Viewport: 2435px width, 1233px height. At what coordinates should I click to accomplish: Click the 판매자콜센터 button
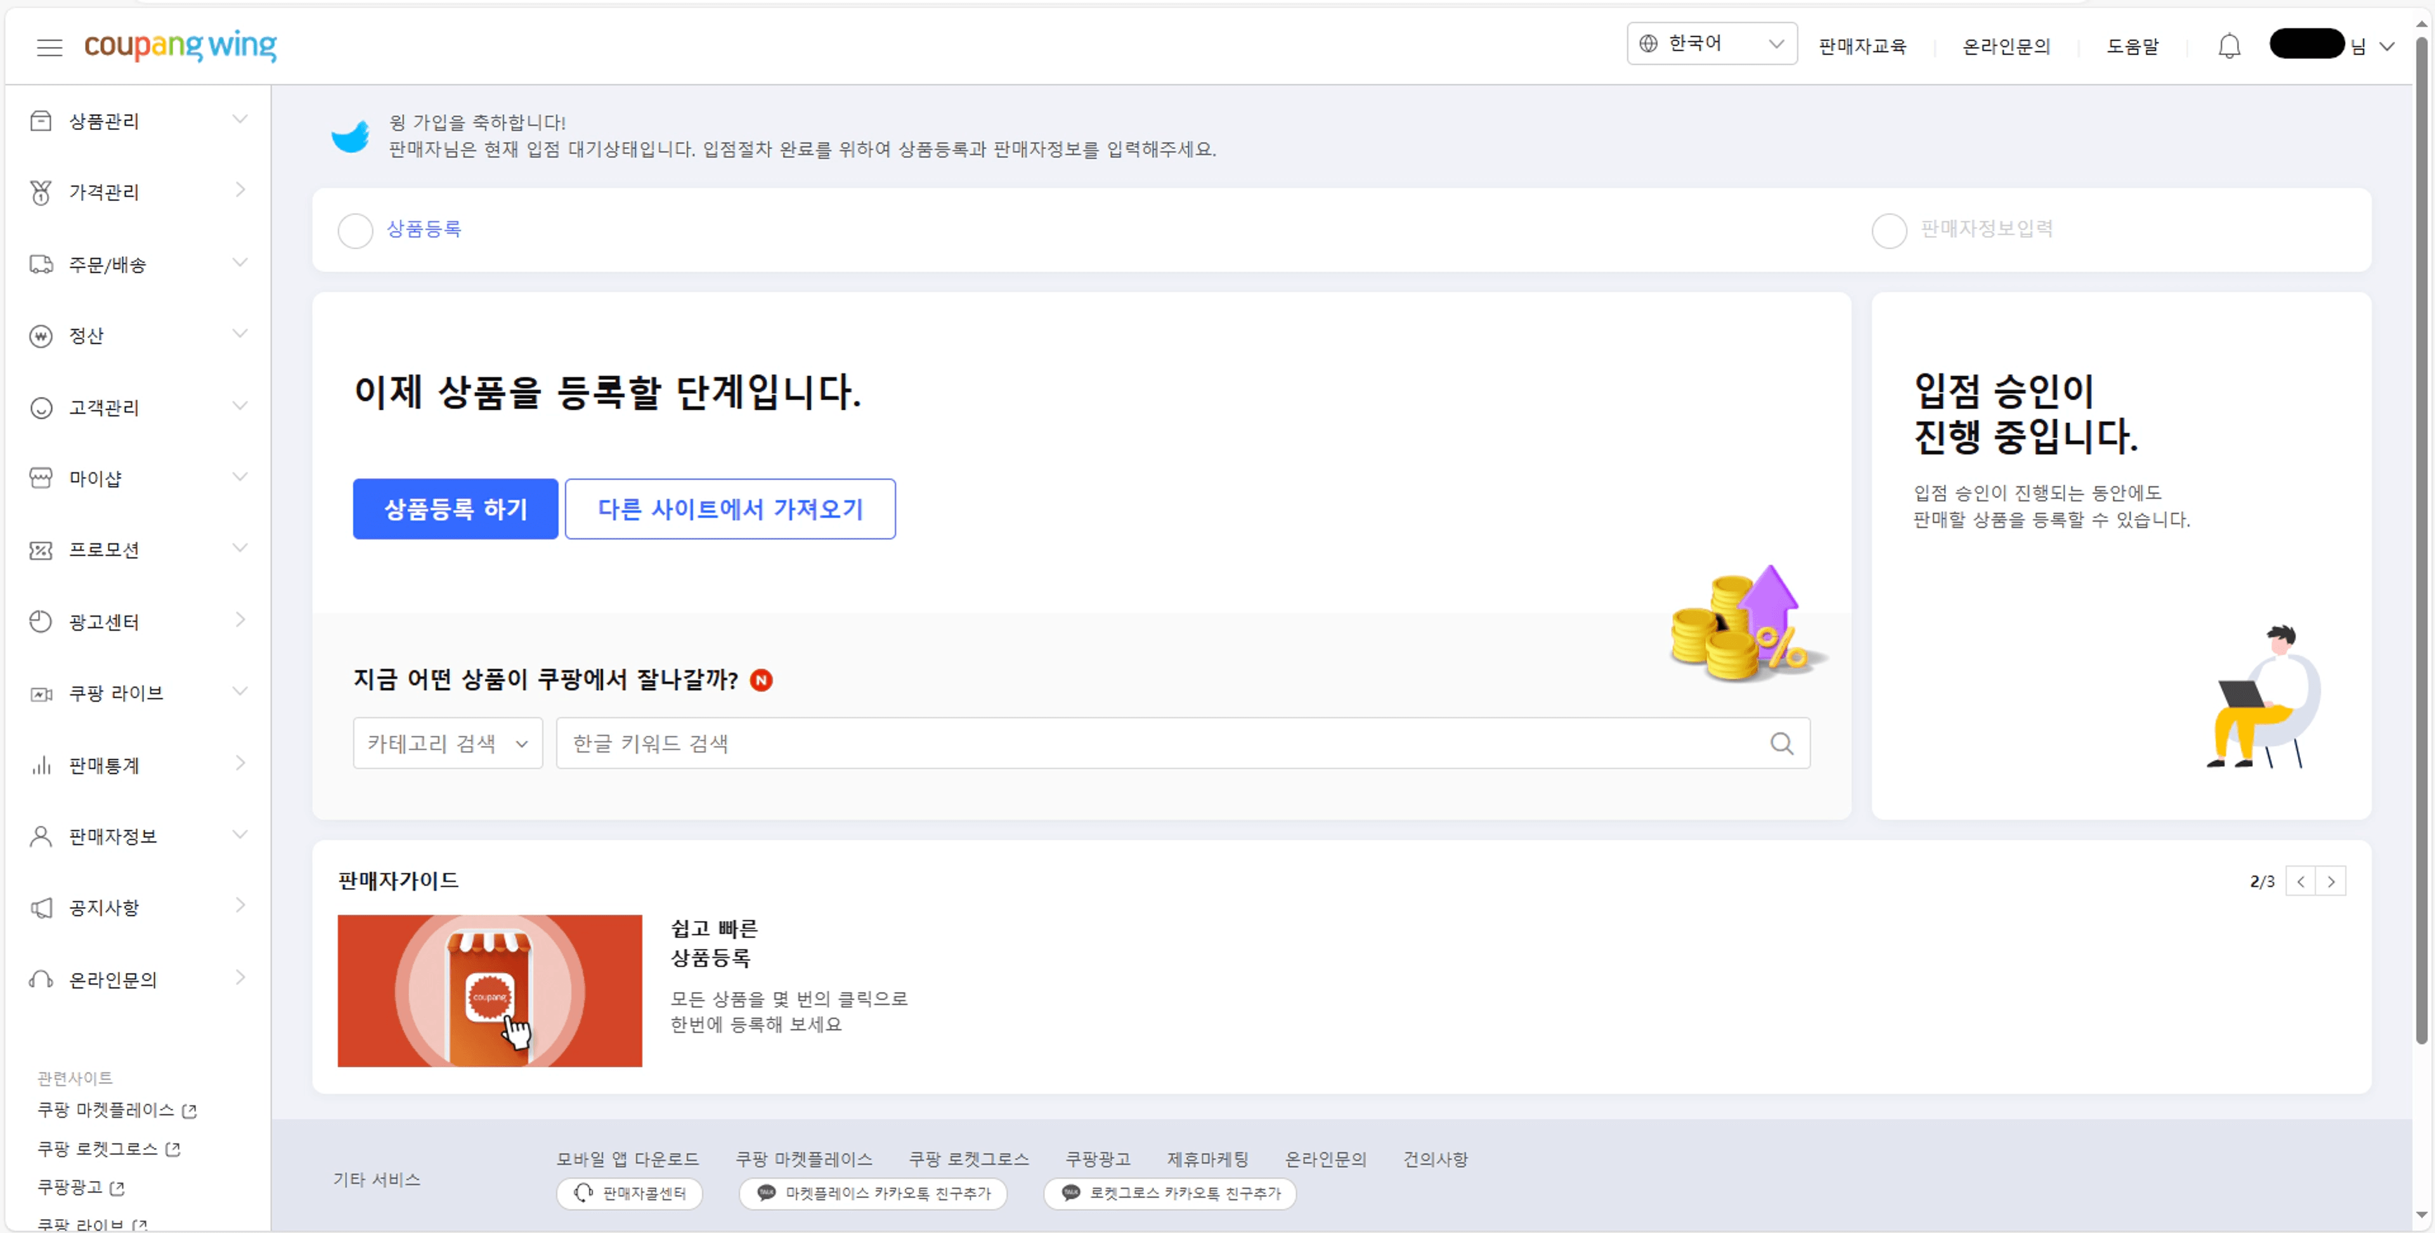pyautogui.click(x=630, y=1194)
